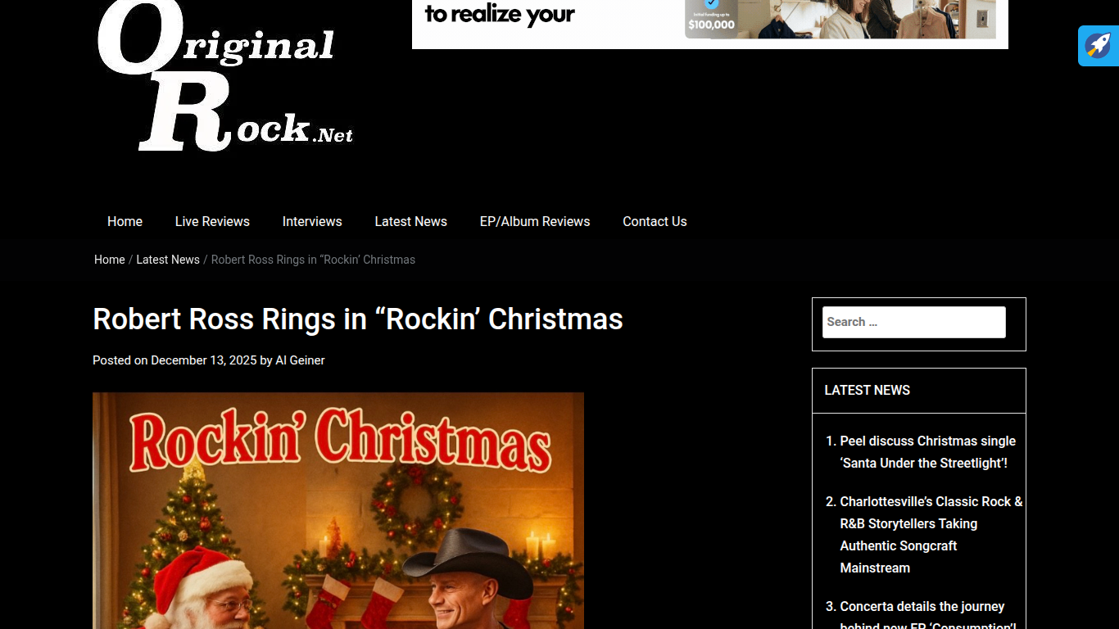Click into the Search input field
Screen dimensions: 1119x629
[x=914, y=322]
